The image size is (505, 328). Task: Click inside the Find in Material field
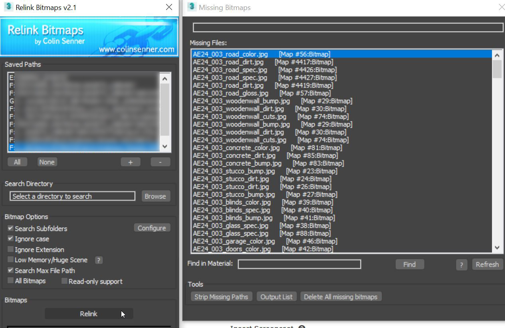tap(299, 264)
